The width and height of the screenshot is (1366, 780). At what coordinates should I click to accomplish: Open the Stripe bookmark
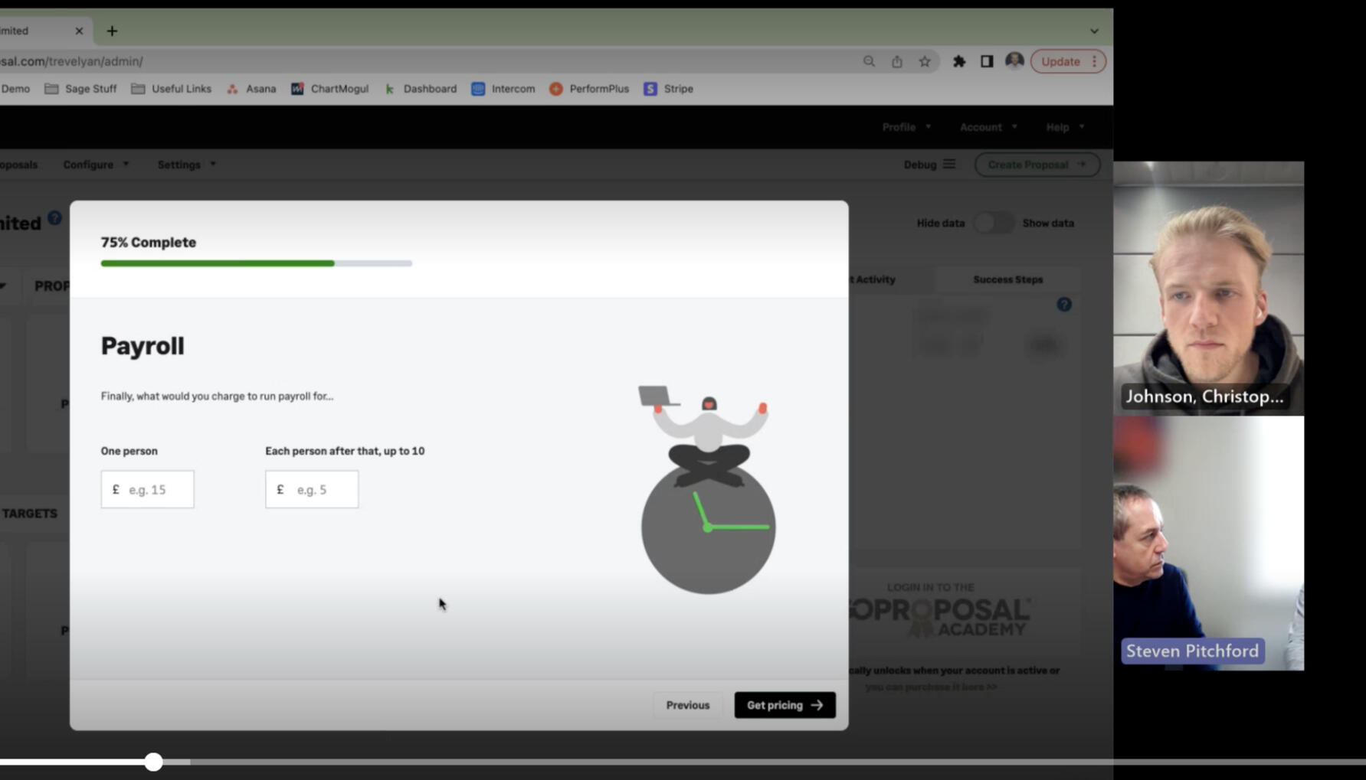click(x=669, y=89)
